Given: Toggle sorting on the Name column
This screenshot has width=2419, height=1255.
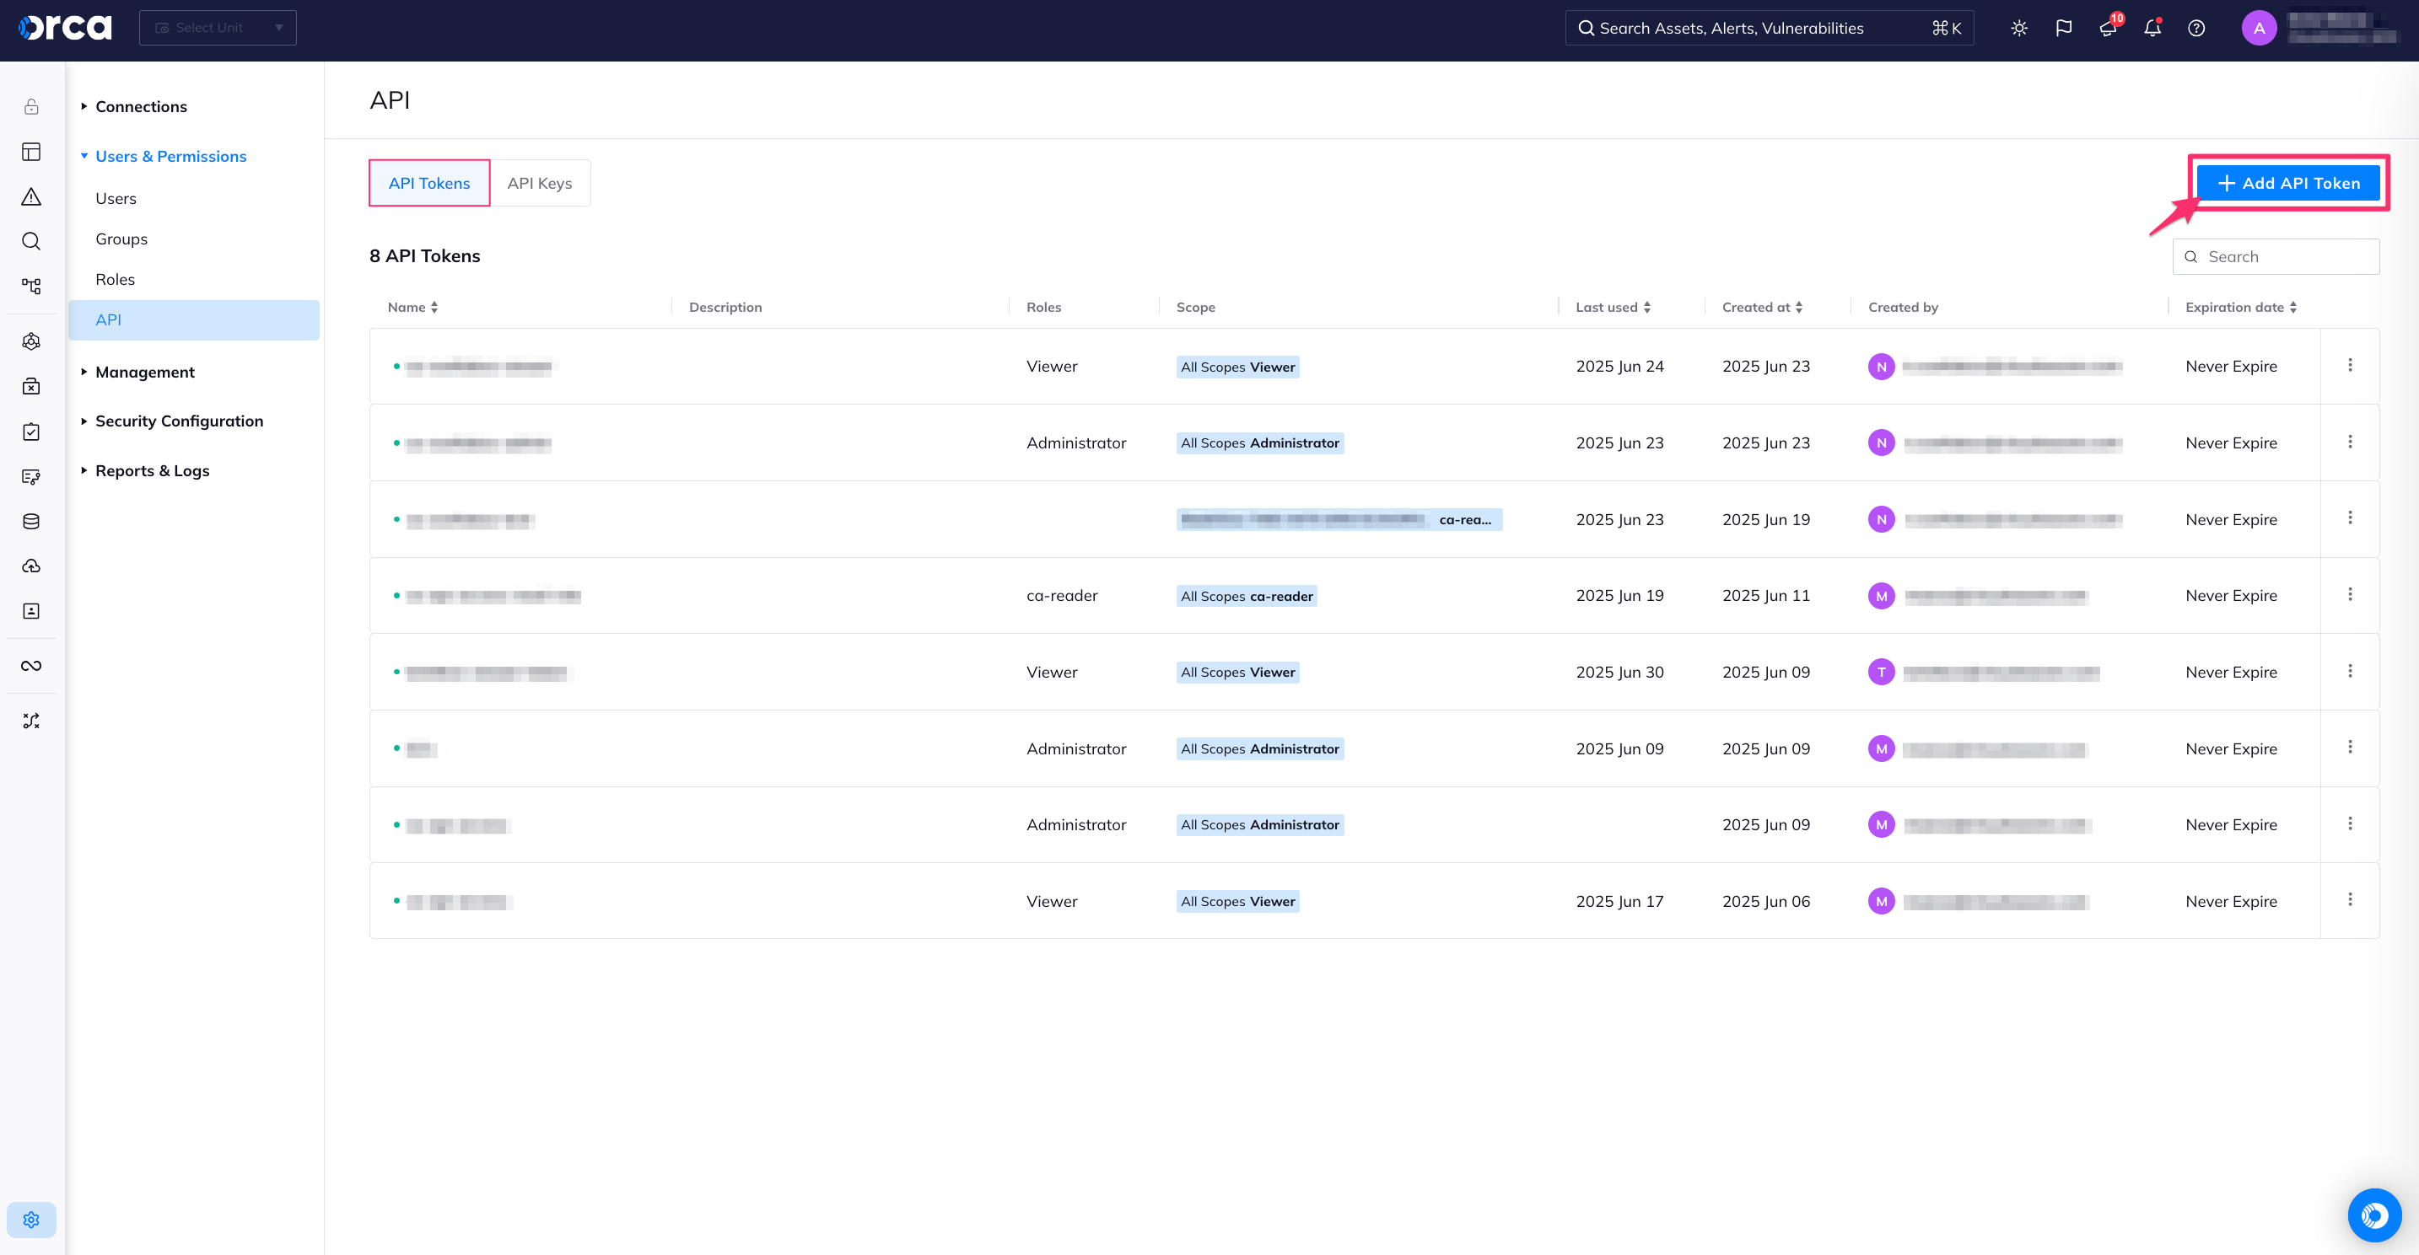Looking at the screenshot, I should 434,307.
